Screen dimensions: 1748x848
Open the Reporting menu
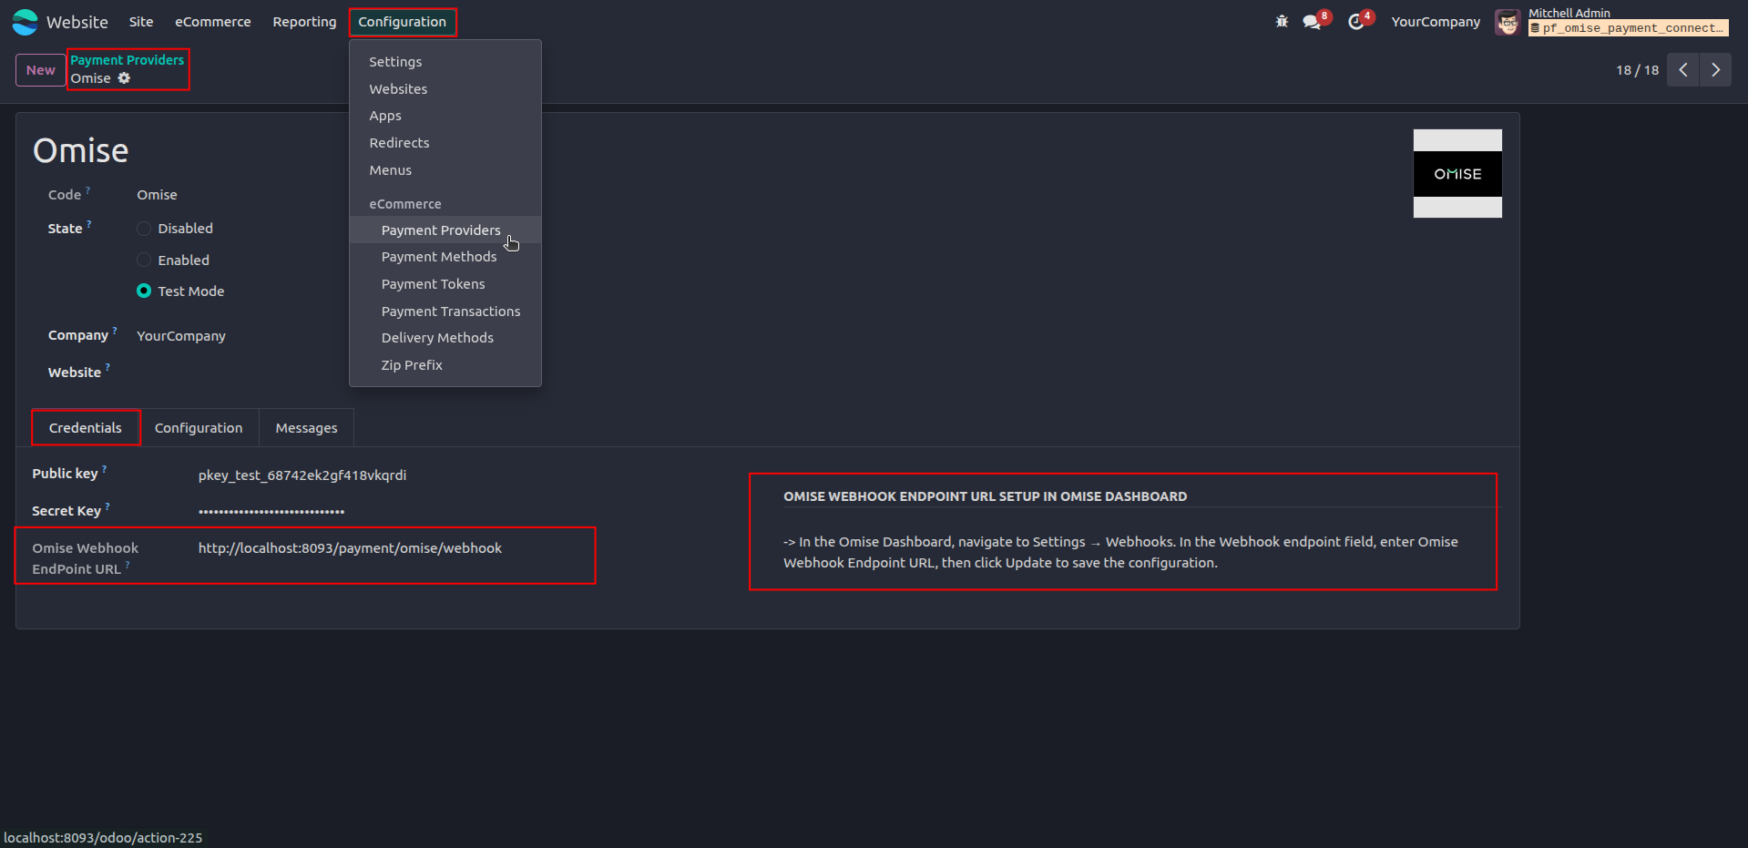[305, 22]
